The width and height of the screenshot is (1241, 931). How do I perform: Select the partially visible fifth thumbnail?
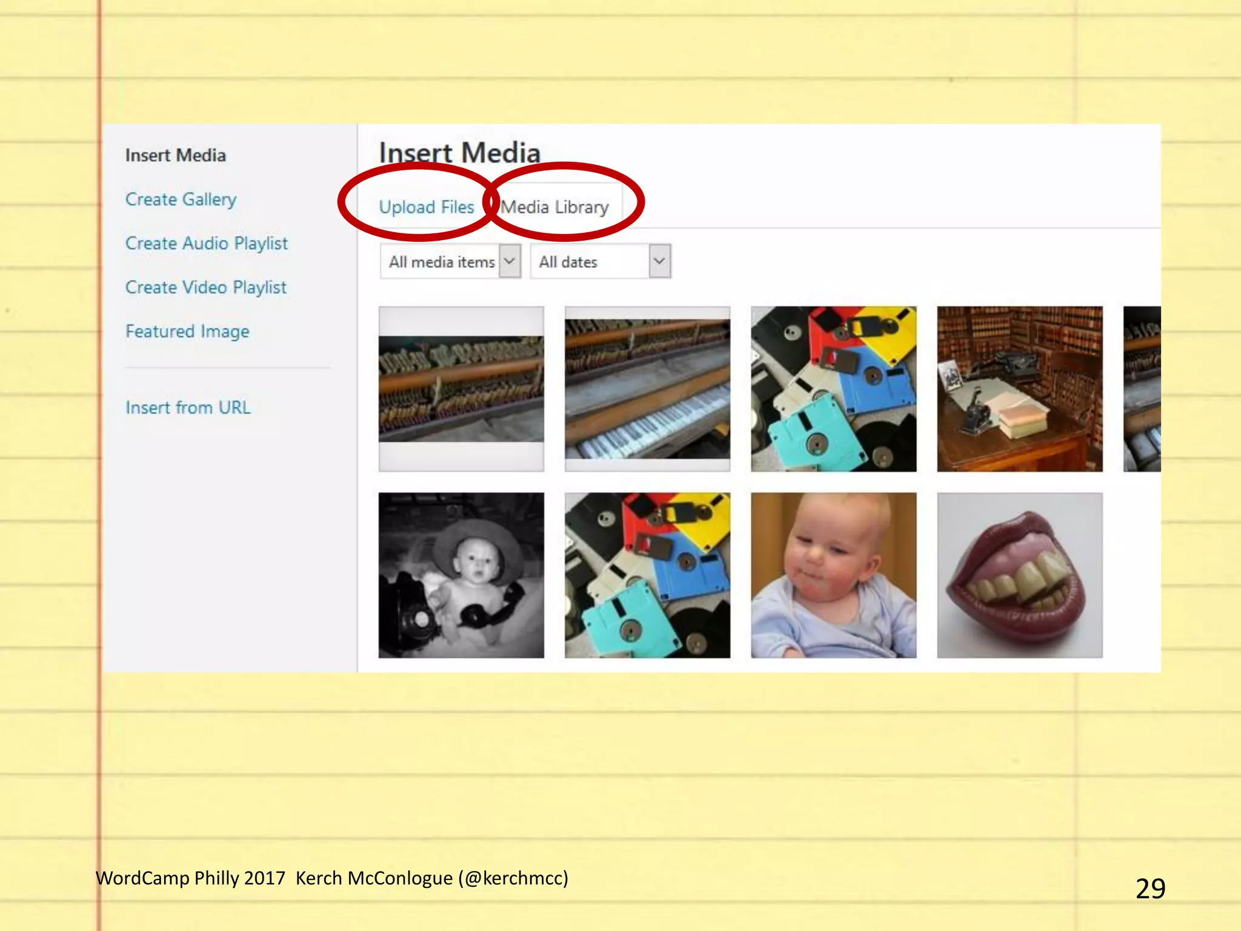click(x=1142, y=389)
